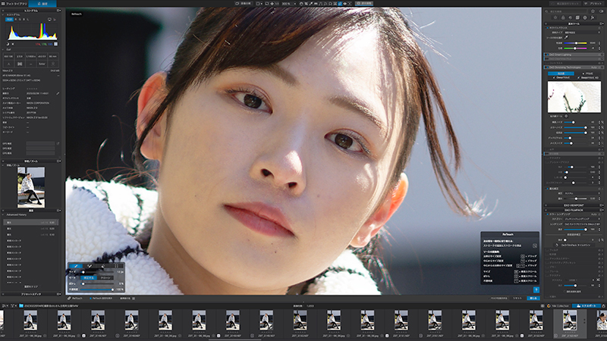607x341 pixels.
Task: Open Nik Collection from the bottom bar
Action: 558,306
